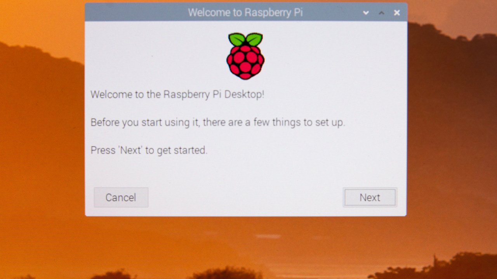Click the mountain silhouette left of the dialog
This screenshot has height=279, width=497.
coord(43,97)
